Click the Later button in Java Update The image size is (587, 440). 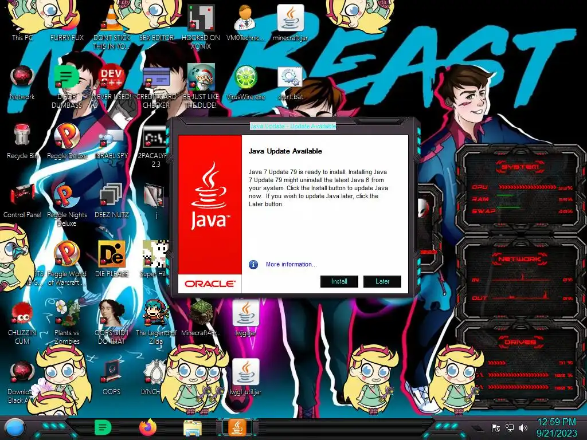point(382,281)
